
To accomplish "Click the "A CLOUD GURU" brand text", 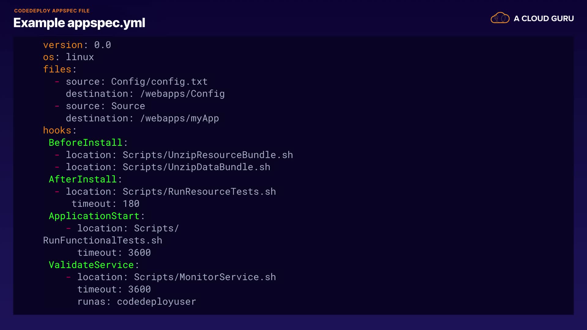I will click(544, 19).
